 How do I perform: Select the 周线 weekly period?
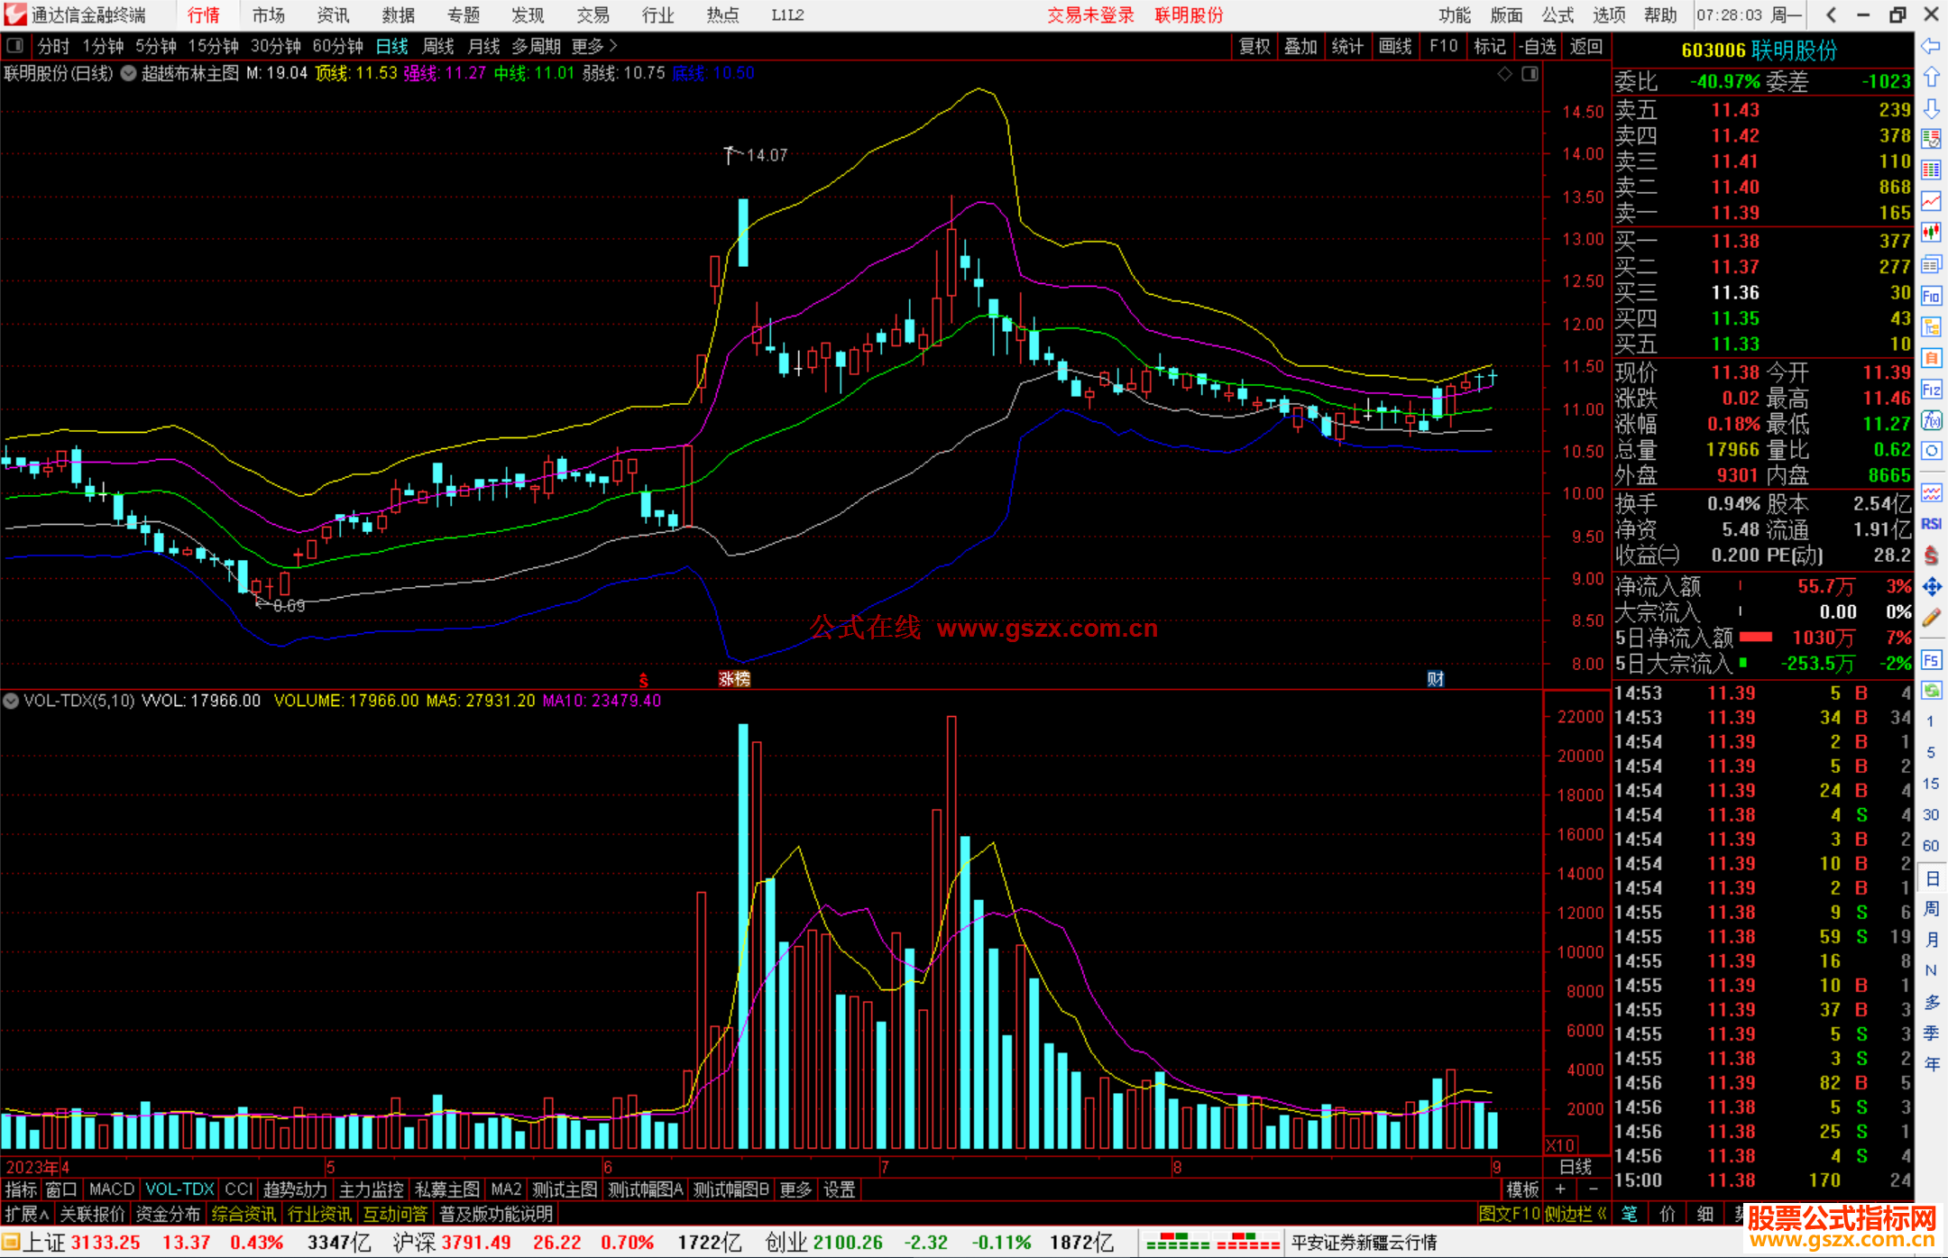pyautogui.click(x=438, y=46)
